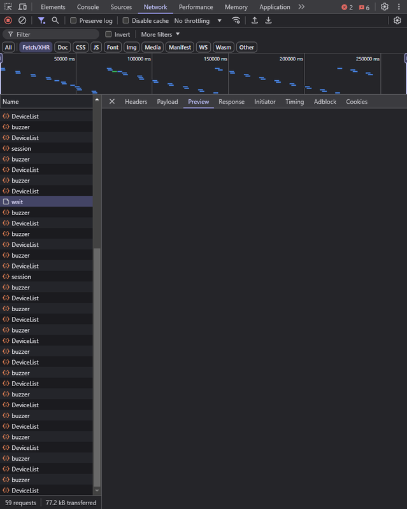
Task: Open network conditions wifi icon
Action: point(236,20)
